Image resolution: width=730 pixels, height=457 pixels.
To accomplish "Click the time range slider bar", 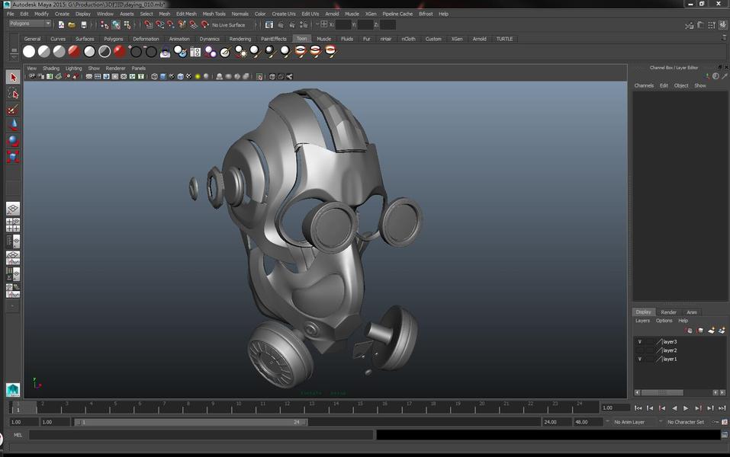I will (191, 422).
